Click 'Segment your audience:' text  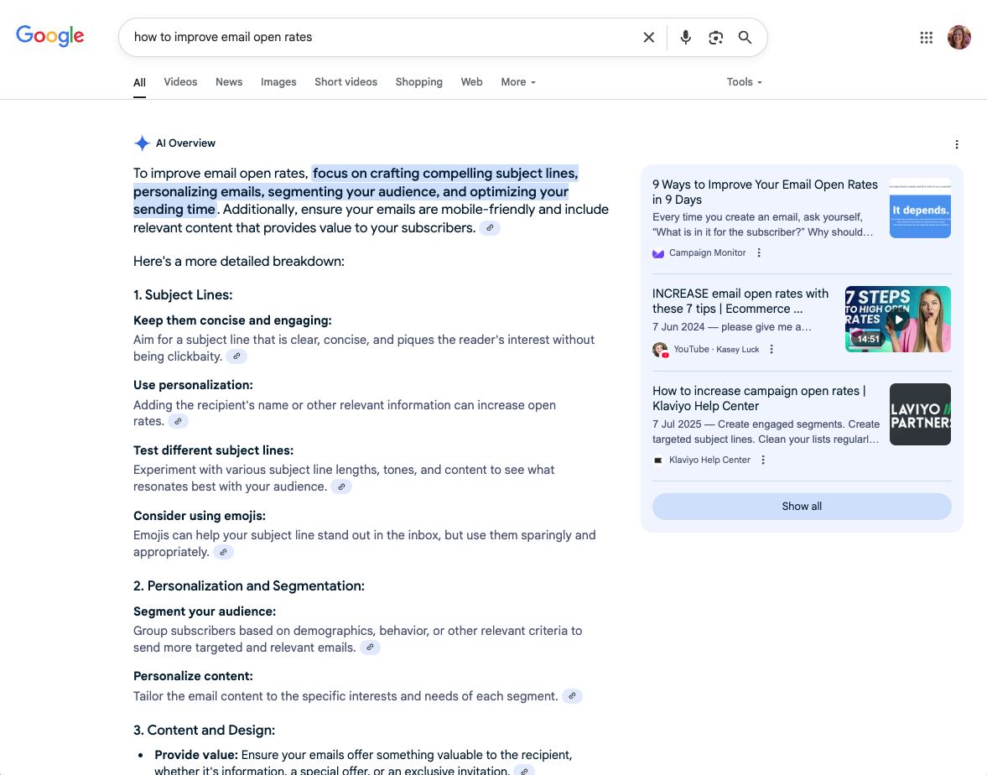[205, 611]
